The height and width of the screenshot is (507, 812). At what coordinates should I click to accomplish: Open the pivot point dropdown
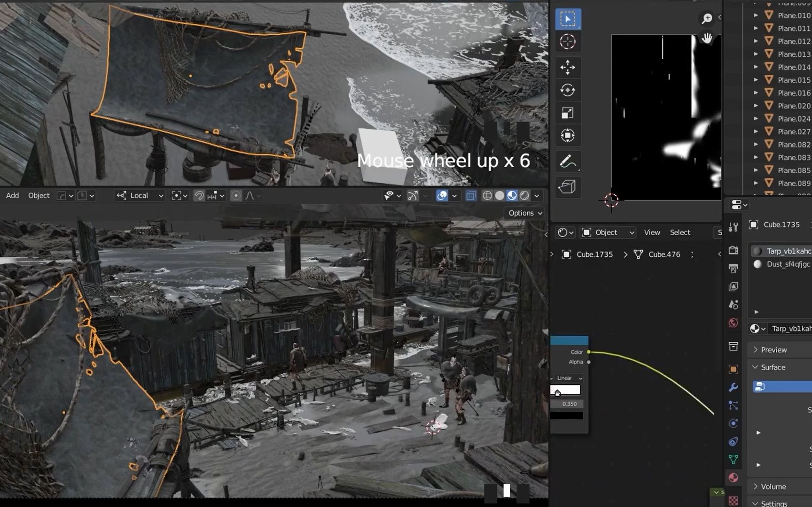(x=180, y=195)
